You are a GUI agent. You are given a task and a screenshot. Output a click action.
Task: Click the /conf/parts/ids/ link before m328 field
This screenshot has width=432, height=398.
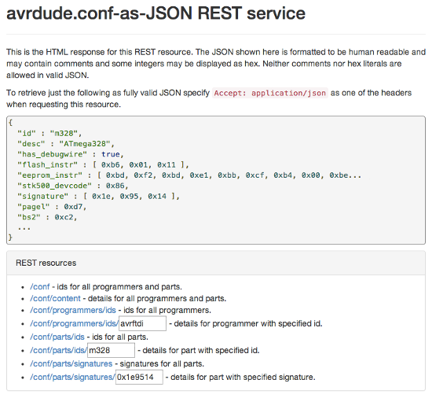[58, 350]
